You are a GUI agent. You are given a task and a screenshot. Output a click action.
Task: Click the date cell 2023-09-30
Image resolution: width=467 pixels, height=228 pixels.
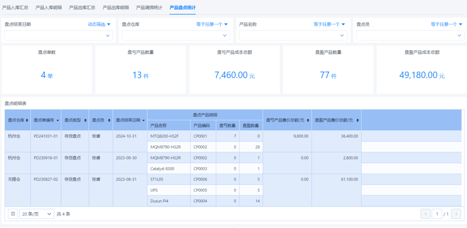[126, 158]
